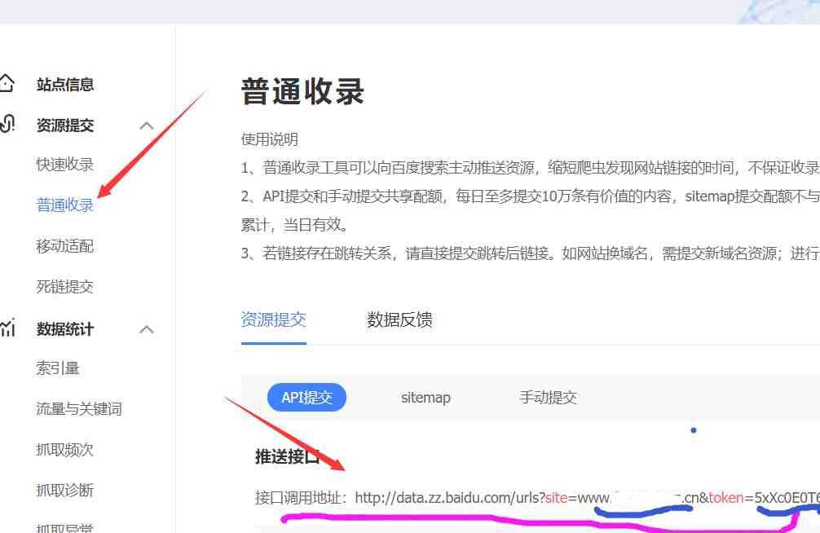Open 抓取诊断 page
The height and width of the screenshot is (533, 820).
pos(65,491)
